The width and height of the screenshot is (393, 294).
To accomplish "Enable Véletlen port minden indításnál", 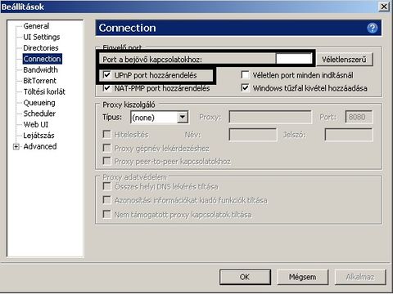I will [x=245, y=74].
